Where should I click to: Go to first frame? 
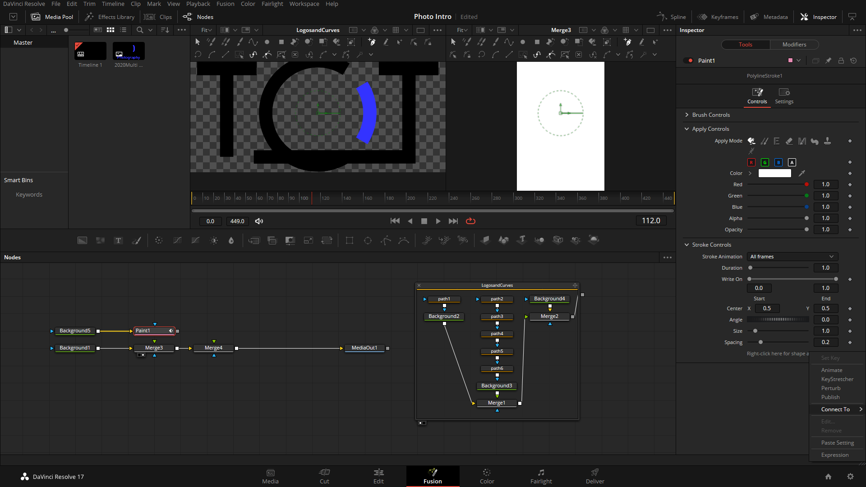(395, 221)
